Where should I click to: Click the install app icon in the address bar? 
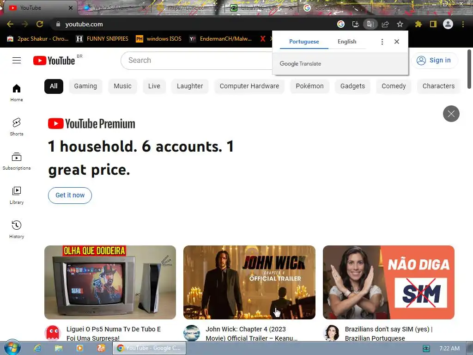(356, 24)
